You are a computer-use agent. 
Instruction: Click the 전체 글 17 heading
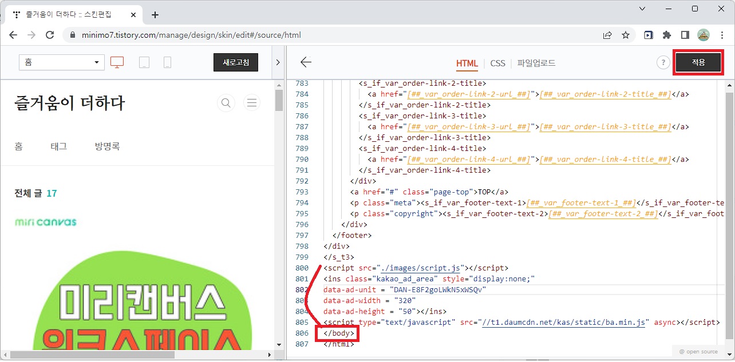click(35, 193)
